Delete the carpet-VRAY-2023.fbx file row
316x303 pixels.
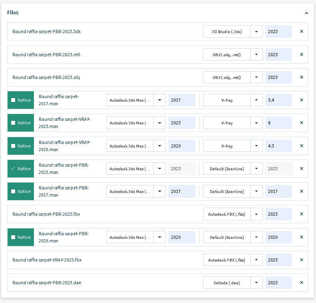(x=301, y=260)
